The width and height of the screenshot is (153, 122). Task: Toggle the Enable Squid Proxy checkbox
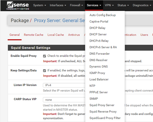pyautogui.click(x=45, y=56)
